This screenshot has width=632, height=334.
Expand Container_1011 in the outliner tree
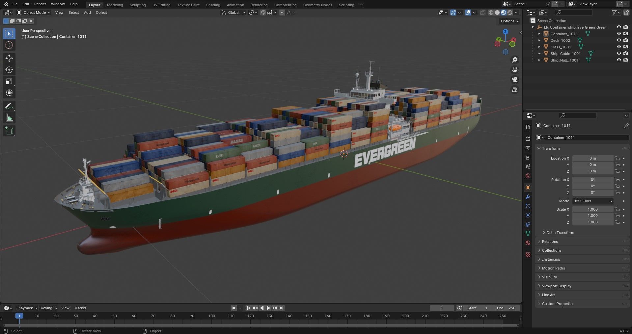pyautogui.click(x=539, y=34)
